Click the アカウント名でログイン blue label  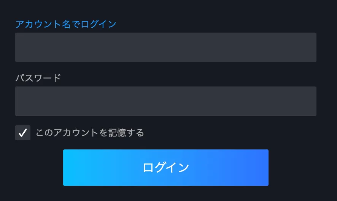click(66, 24)
